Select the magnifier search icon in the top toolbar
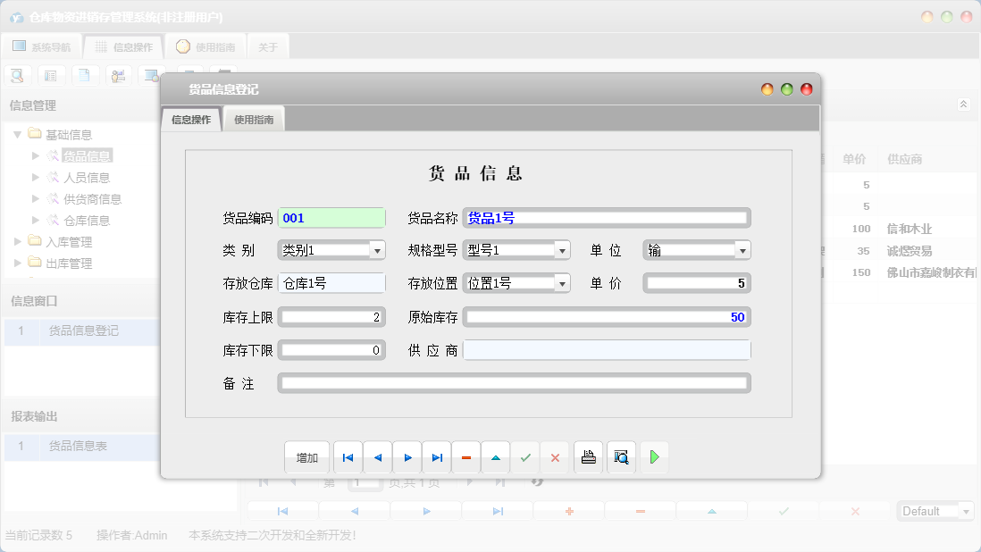The width and height of the screenshot is (981, 552). click(x=17, y=75)
